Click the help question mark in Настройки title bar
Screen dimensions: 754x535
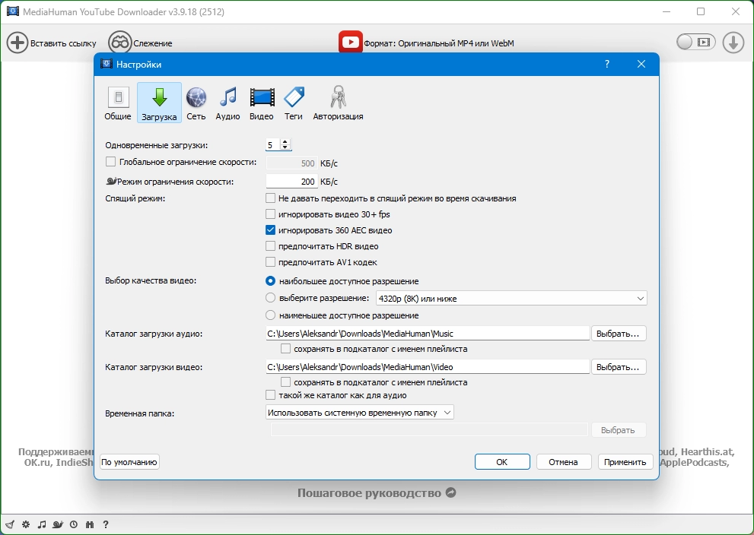coord(607,64)
